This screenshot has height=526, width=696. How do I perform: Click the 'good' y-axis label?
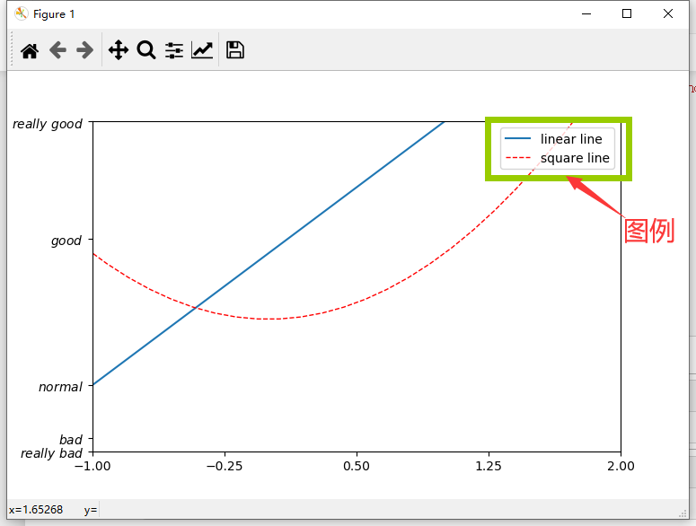66,241
